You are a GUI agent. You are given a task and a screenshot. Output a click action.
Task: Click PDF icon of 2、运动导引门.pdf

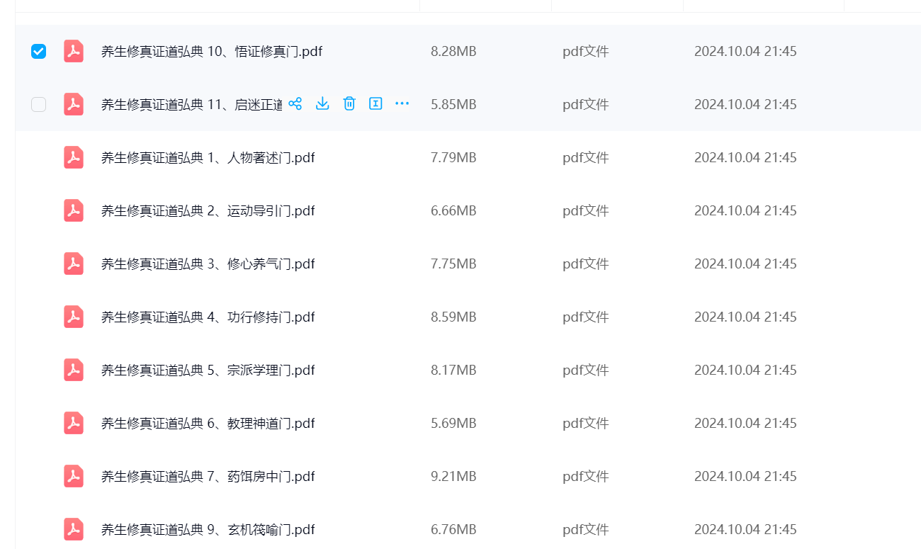tap(74, 210)
